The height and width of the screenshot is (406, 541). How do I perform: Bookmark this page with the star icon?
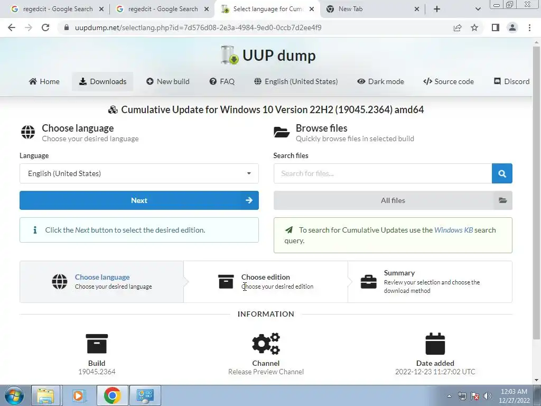474,27
